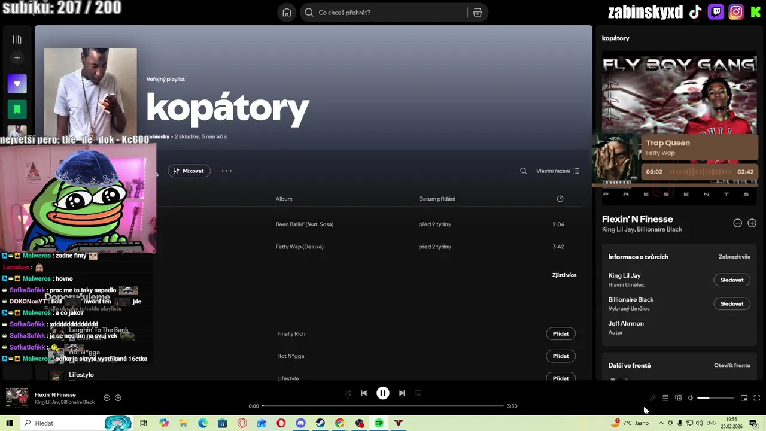Click Jeff Ahrmon author entry
The image size is (766, 431).
(x=626, y=323)
